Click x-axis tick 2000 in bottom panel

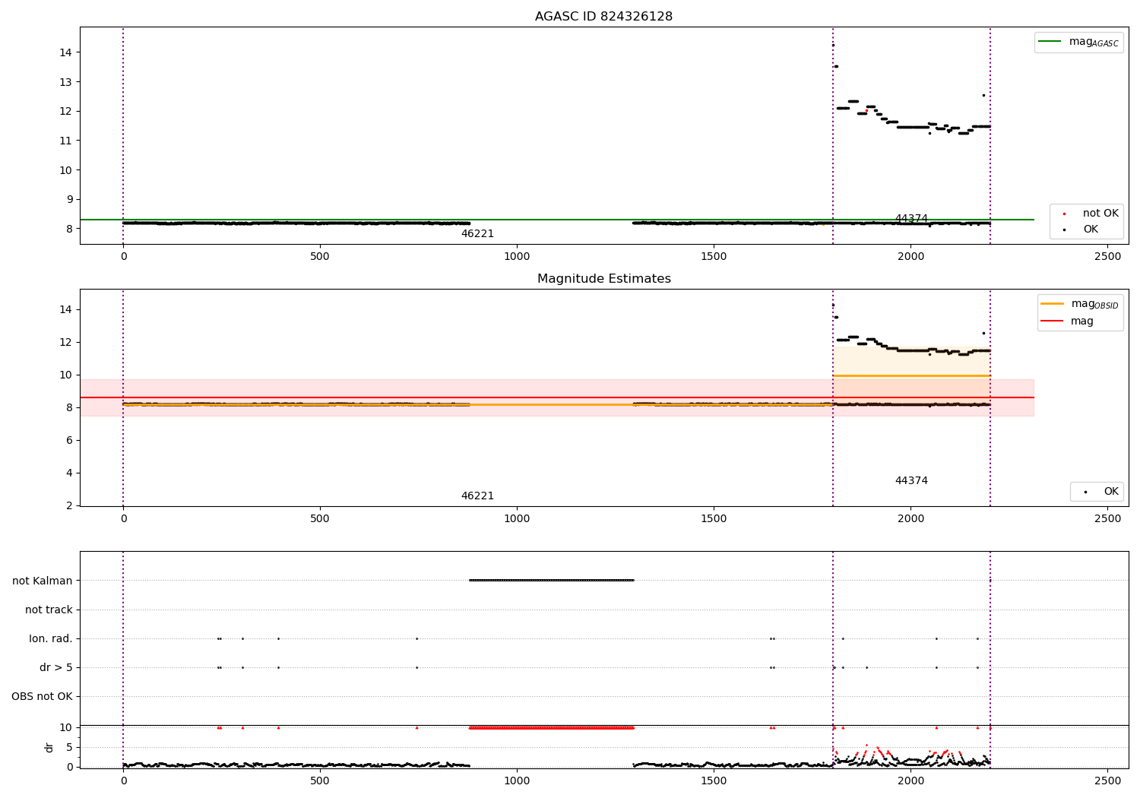910,781
